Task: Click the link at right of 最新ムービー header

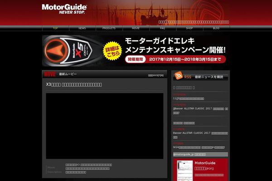Action: pos(156,76)
